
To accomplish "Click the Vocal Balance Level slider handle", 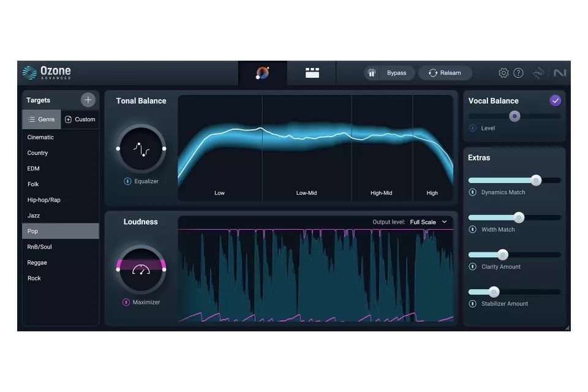I will (514, 116).
